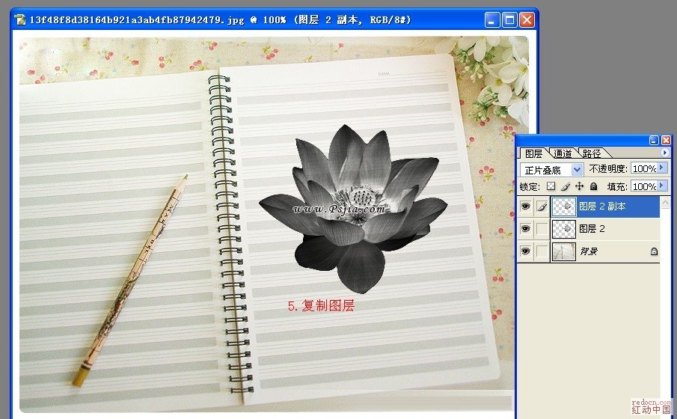Maximize the image document window
Image resolution: width=677 pixels, height=419 pixels.
(509, 20)
